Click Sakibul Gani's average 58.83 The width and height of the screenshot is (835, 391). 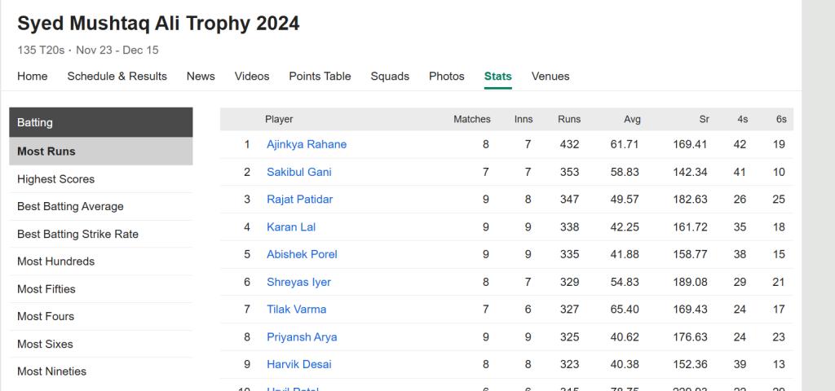(625, 172)
